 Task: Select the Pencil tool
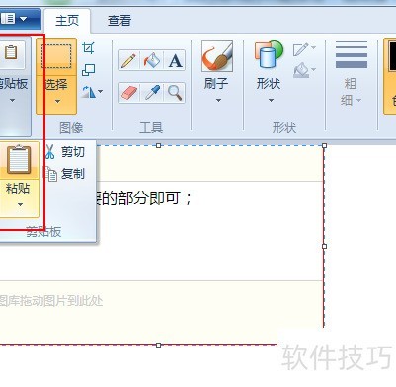[x=129, y=60]
